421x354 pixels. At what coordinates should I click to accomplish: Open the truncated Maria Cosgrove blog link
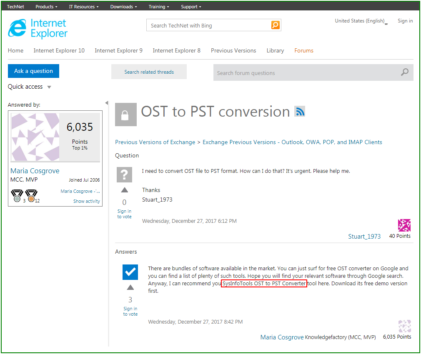tap(80, 191)
